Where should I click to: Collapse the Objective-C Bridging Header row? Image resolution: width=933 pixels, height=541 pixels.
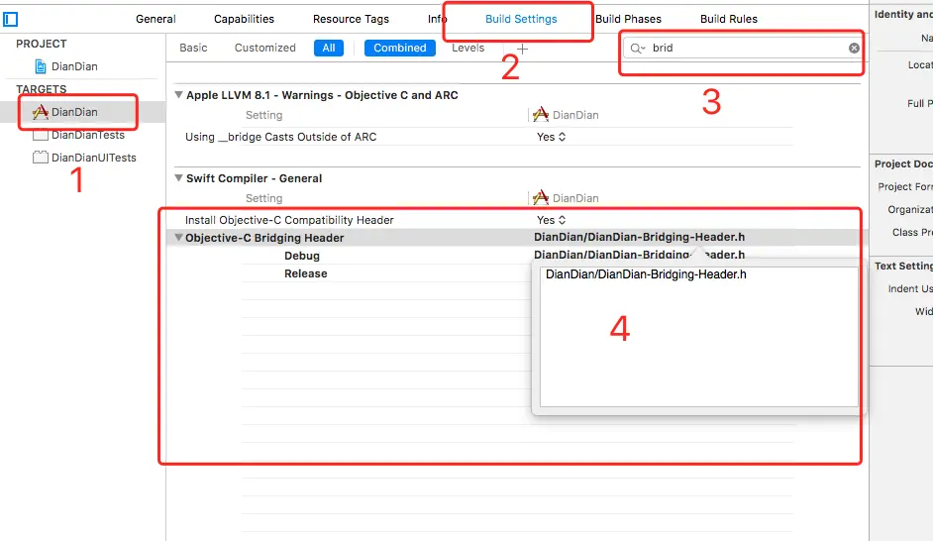178,238
